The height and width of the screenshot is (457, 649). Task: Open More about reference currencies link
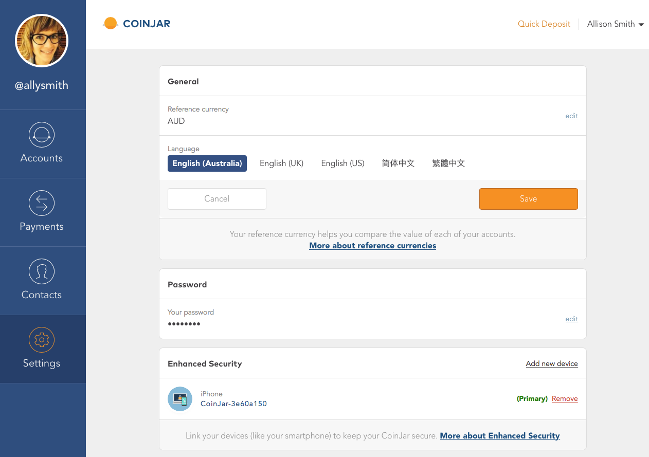pyautogui.click(x=373, y=246)
